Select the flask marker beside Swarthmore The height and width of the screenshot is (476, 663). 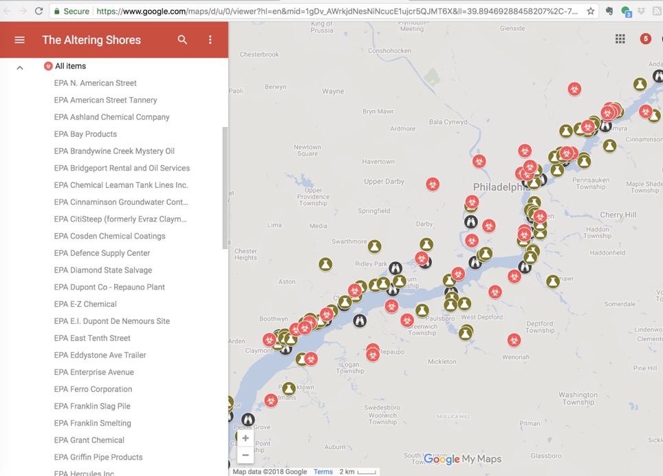coord(374,246)
